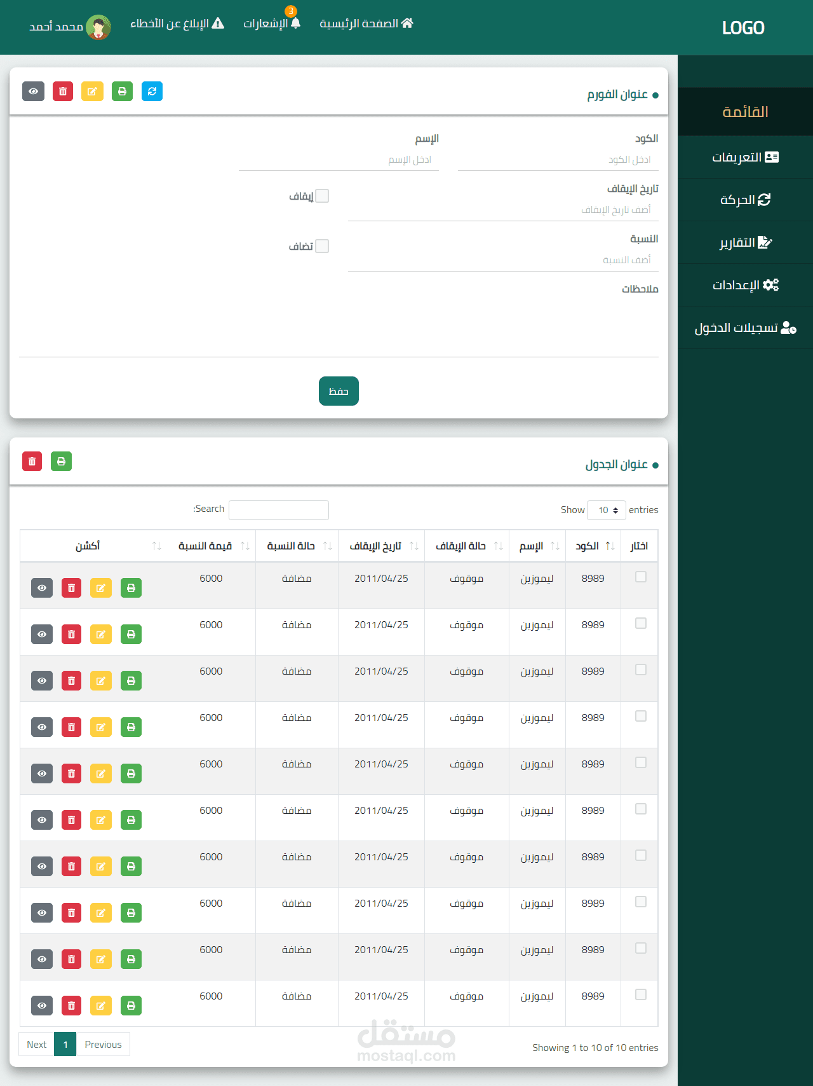
Task: Select the last table row checkbox
Action: click(641, 994)
